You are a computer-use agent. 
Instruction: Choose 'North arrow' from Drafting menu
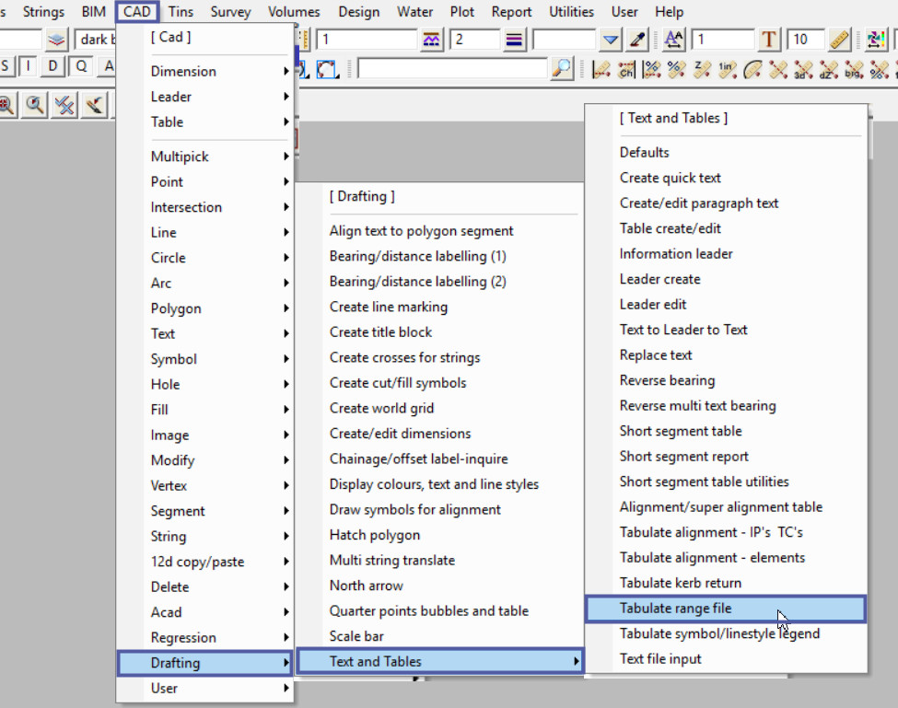pyautogui.click(x=366, y=586)
